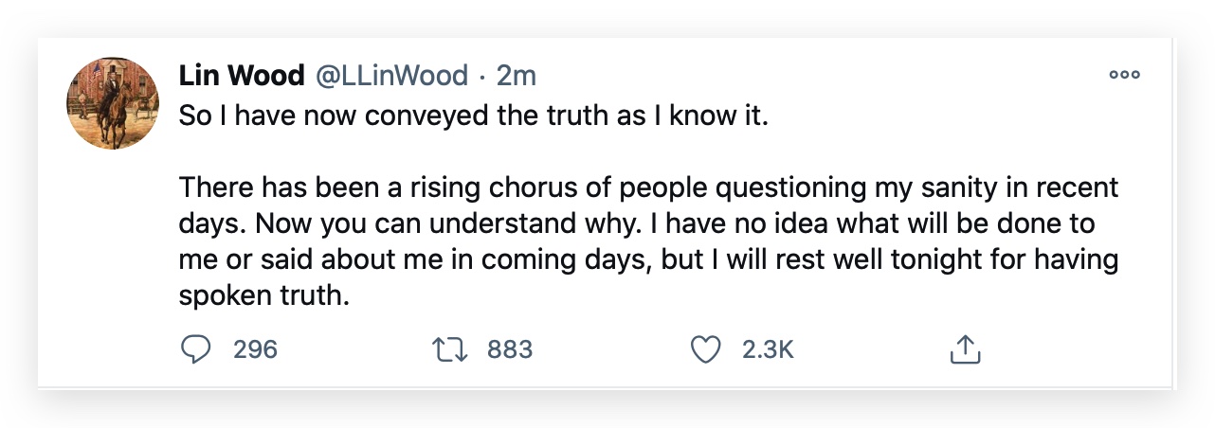The height and width of the screenshot is (428, 1215).
Task: Click the 883 retweets count
Action: tap(510, 349)
